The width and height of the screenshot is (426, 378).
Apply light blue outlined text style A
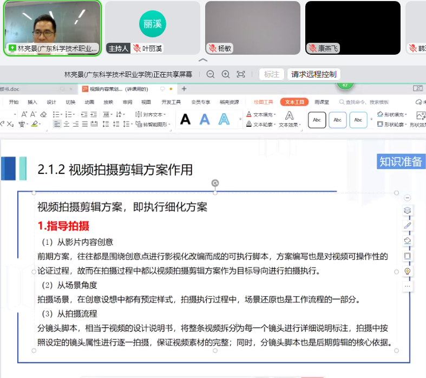pyautogui.click(x=224, y=119)
